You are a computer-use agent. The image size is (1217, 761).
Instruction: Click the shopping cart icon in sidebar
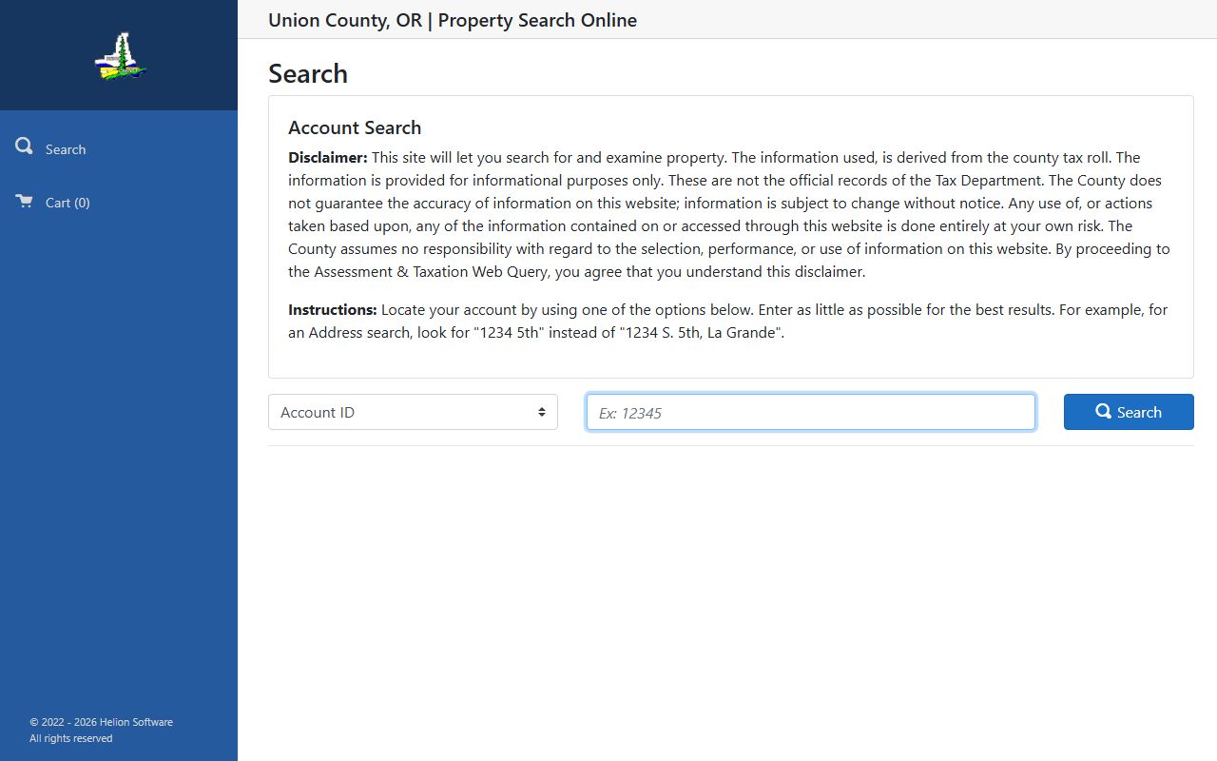coord(24,201)
